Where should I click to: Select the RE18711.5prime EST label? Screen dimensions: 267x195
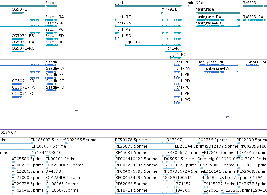[131, 190]
